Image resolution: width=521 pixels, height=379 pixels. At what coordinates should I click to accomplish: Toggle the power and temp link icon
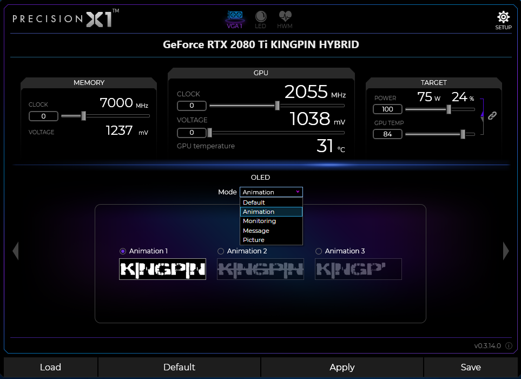(492, 115)
